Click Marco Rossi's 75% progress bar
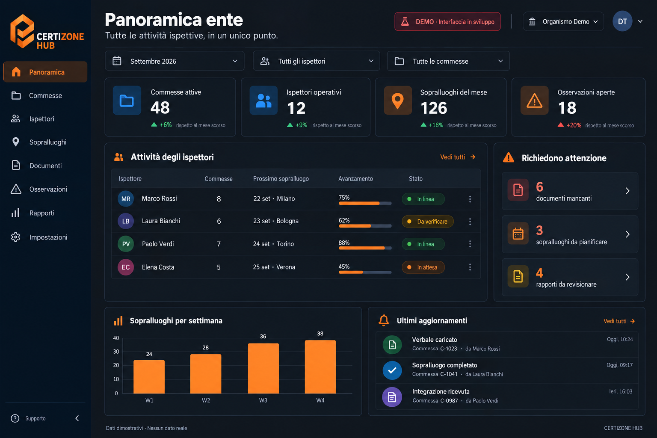 (365, 203)
